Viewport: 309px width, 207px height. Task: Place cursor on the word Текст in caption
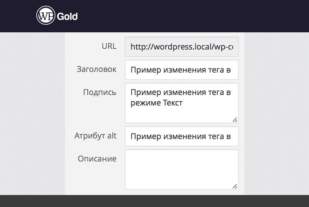tap(172, 103)
